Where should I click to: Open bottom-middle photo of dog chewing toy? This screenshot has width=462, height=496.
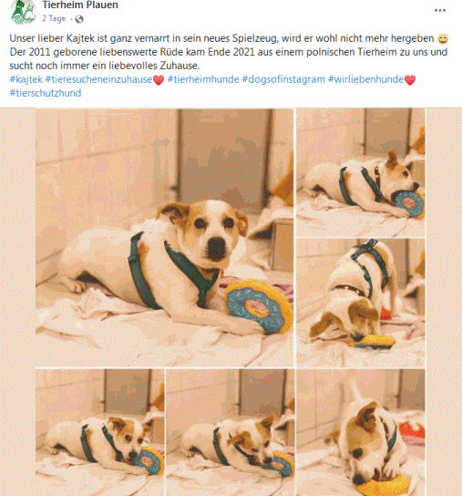pos(231,432)
